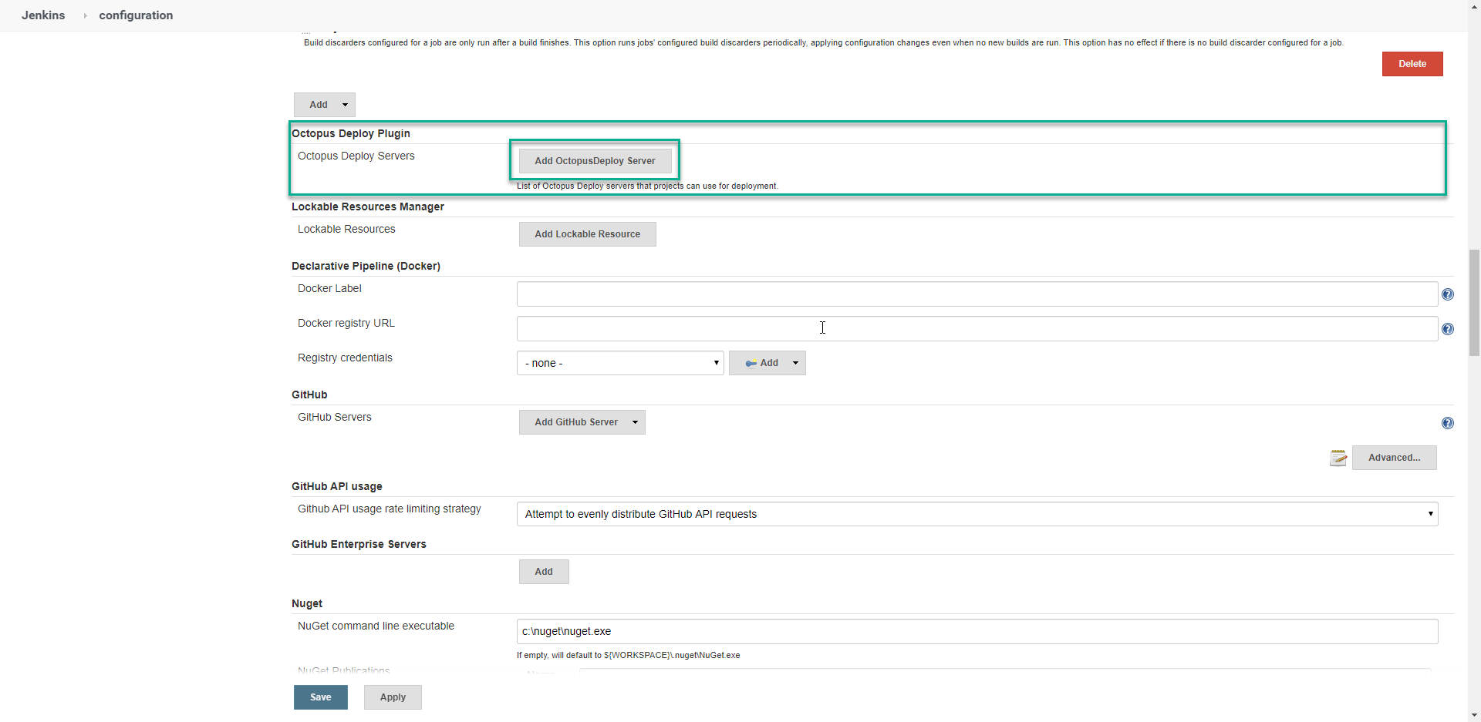1481x722 pixels.
Task: Add credentials using the key Add button
Action: 761,362
